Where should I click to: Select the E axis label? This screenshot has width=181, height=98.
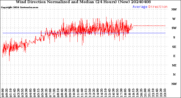(x=174, y=56)
